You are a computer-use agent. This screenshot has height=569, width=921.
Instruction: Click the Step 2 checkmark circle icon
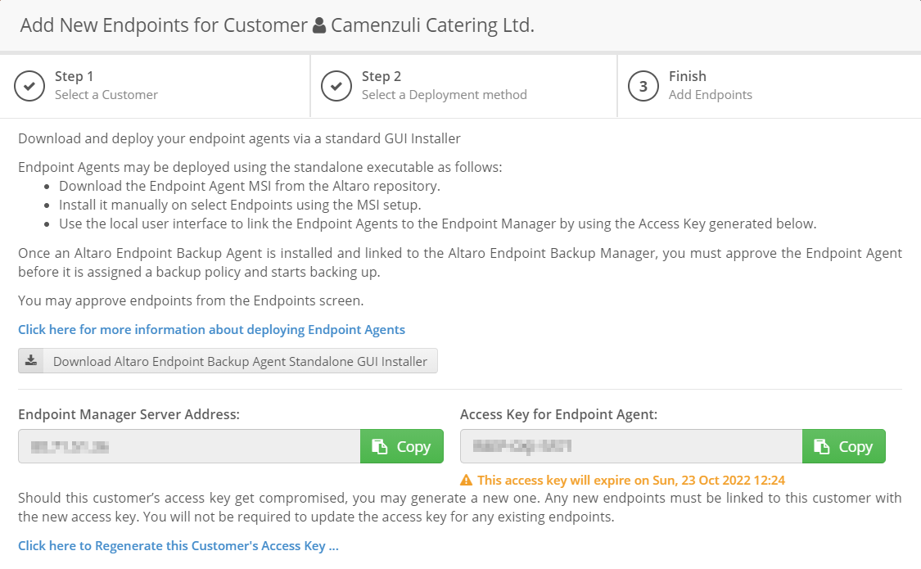336,86
